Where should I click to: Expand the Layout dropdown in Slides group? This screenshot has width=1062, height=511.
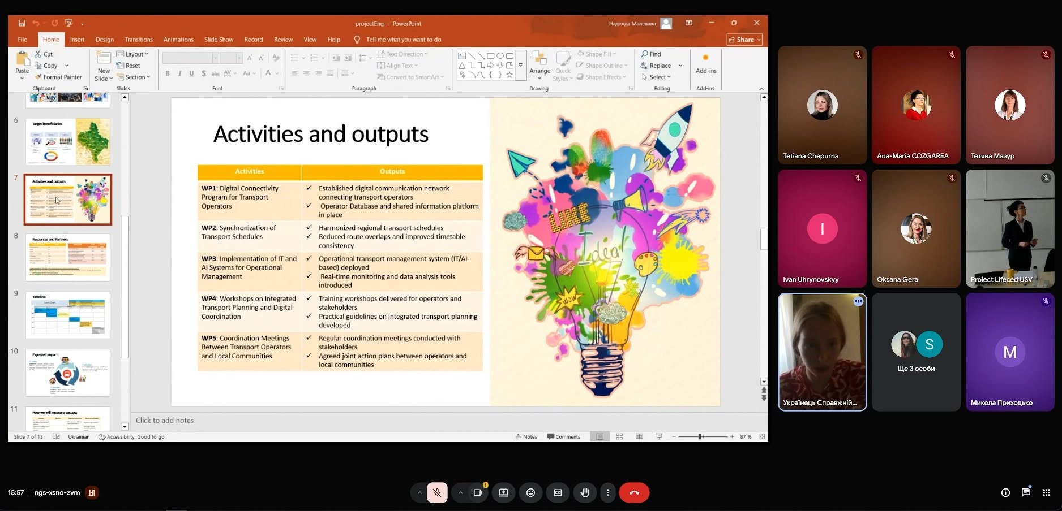tap(132, 54)
